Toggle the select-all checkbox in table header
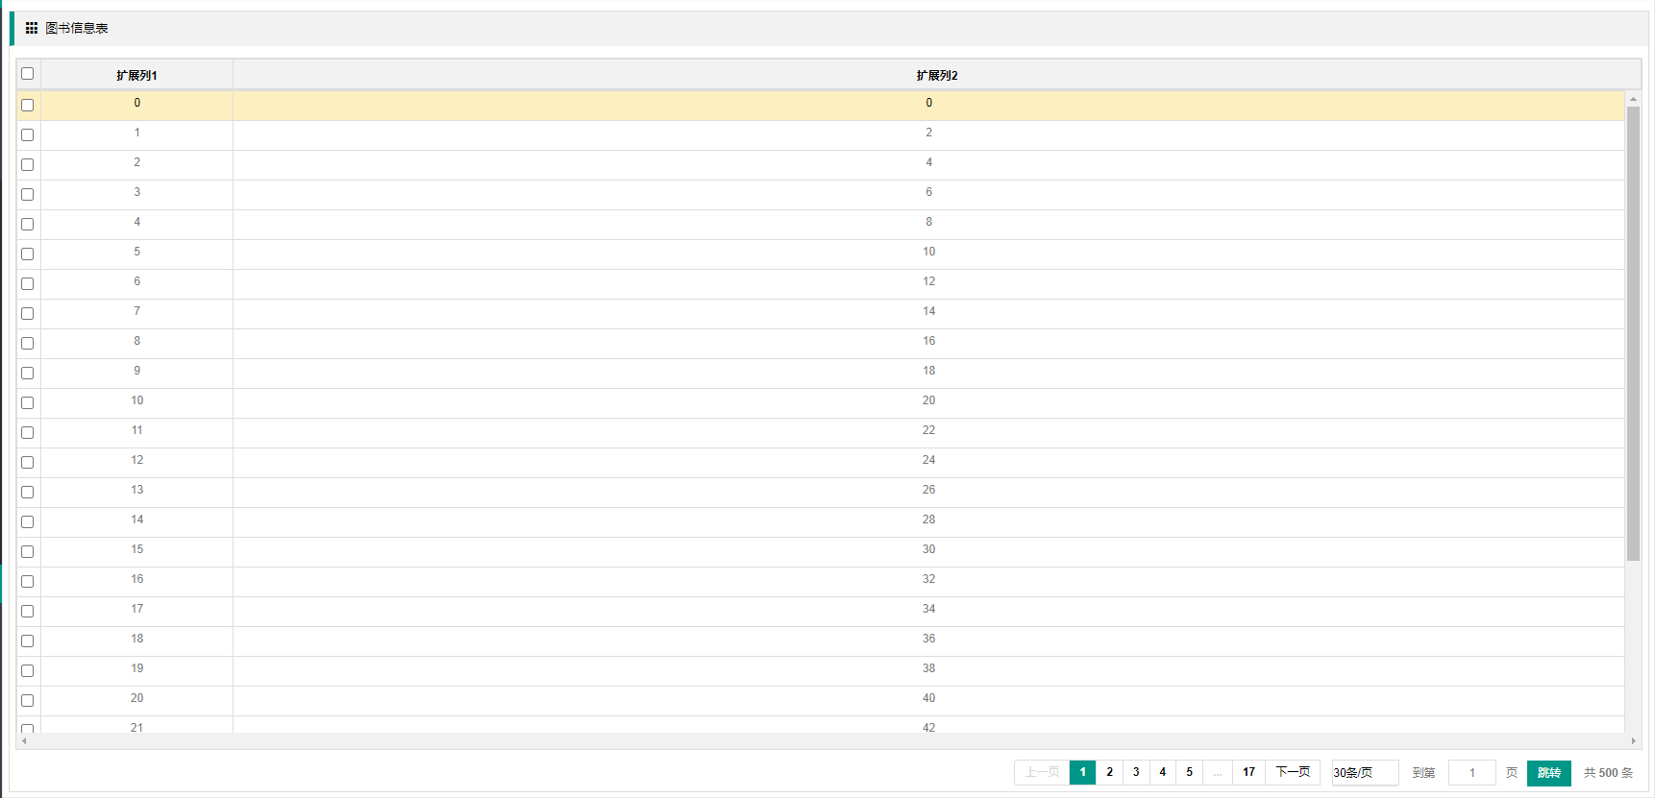The image size is (1655, 798). 28,74
